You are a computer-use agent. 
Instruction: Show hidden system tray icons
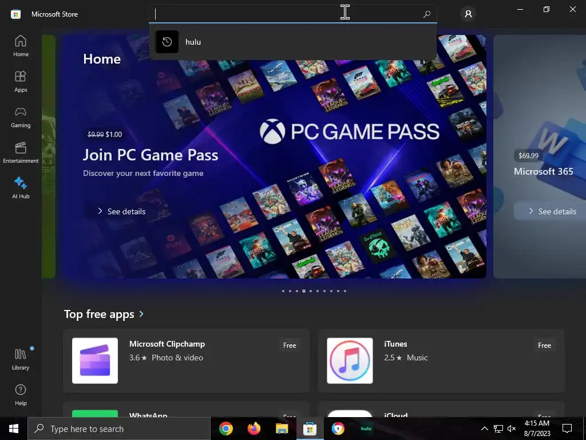tap(484, 429)
